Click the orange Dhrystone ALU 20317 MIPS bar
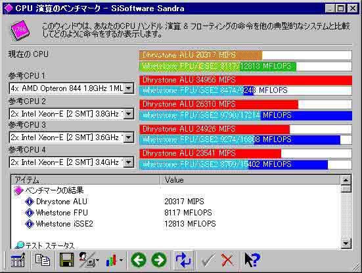 tap(201, 55)
